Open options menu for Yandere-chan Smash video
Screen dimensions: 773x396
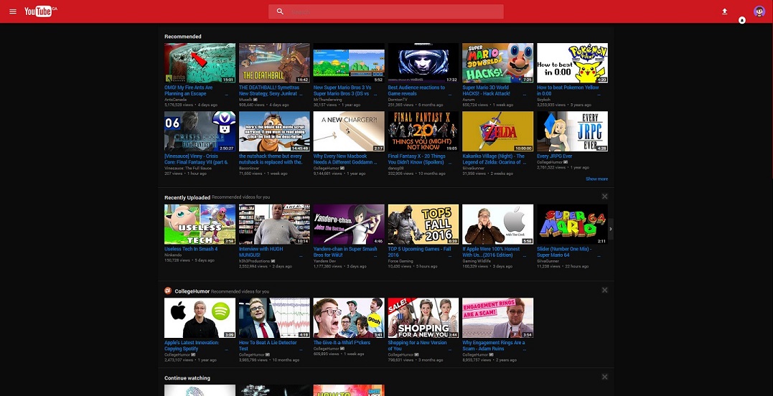click(375, 255)
